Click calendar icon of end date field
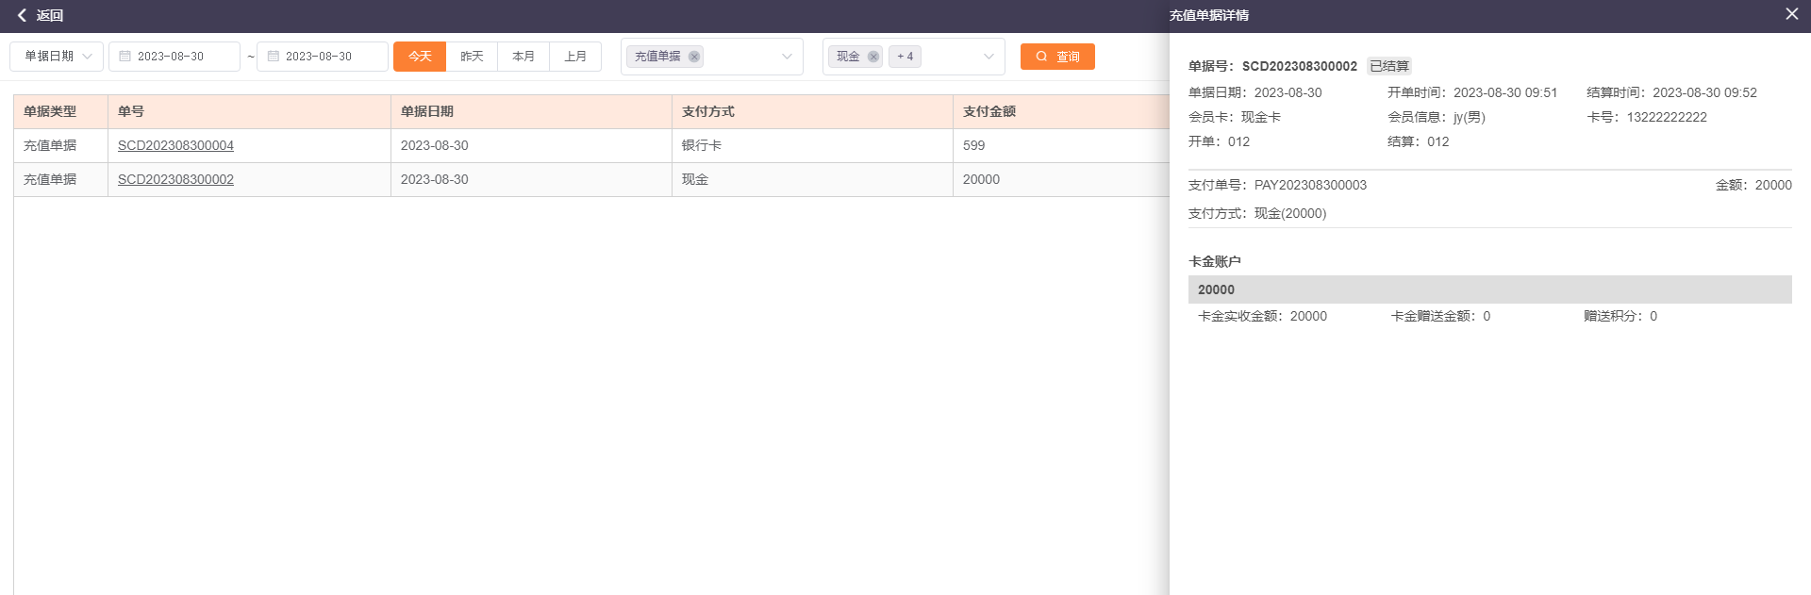The image size is (1811, 595). click(x=273, y=57)
